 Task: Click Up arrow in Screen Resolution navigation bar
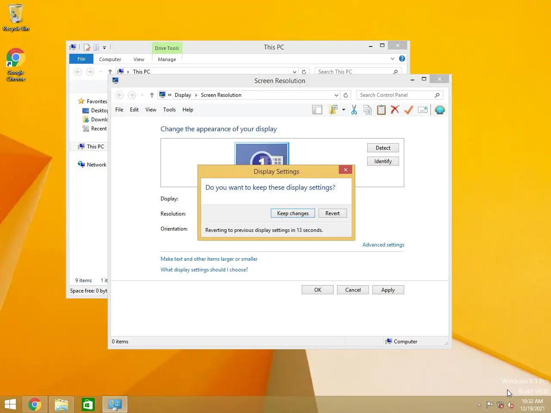point(152,95)
